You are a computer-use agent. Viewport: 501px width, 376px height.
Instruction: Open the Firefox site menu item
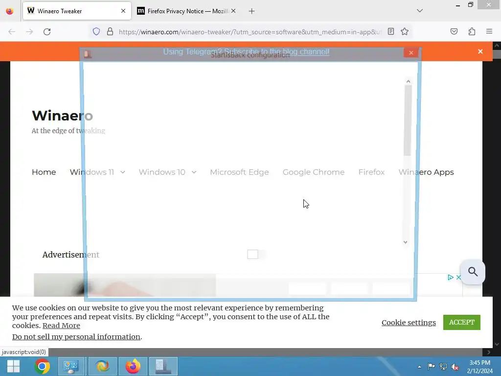coord(371,172)
